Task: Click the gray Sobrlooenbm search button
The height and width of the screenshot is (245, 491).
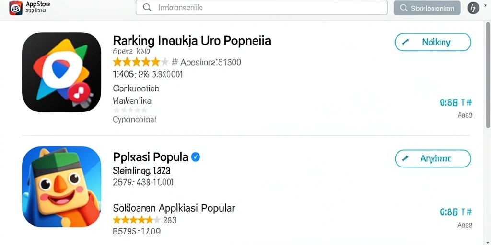Action: tap(427, 8)
